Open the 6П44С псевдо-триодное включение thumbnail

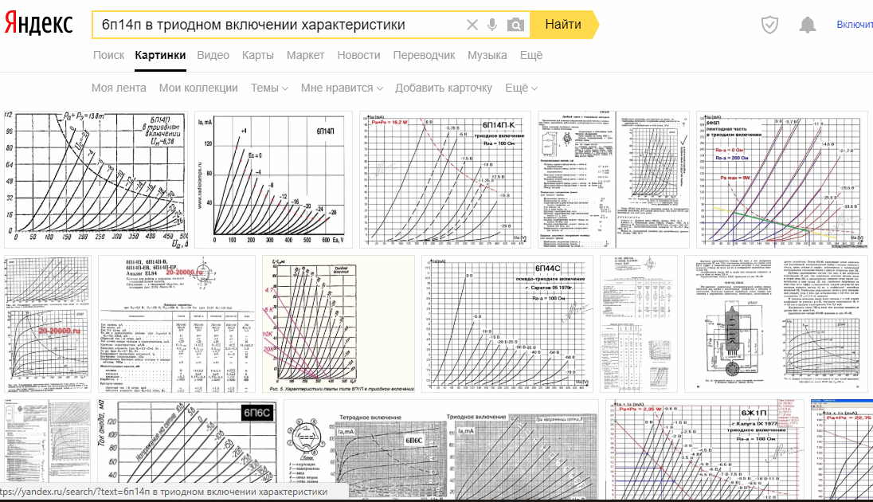[507, 324]
